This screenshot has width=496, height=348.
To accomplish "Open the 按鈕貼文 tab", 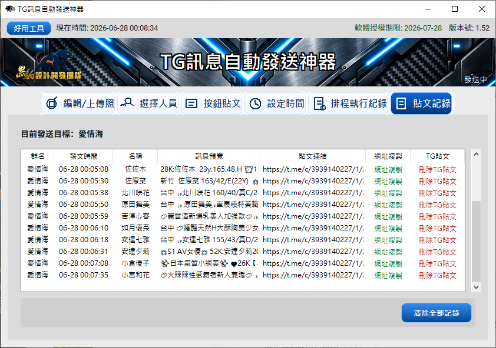I will click(x=211, y=103).
